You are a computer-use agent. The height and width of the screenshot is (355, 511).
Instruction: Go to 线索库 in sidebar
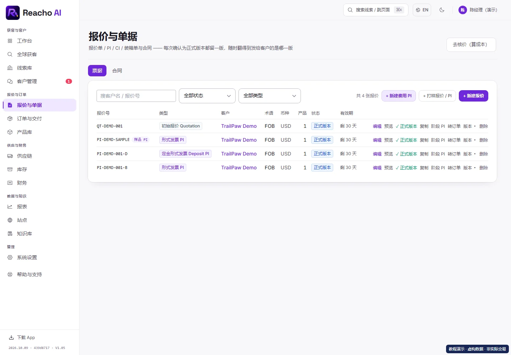(39, 68)
